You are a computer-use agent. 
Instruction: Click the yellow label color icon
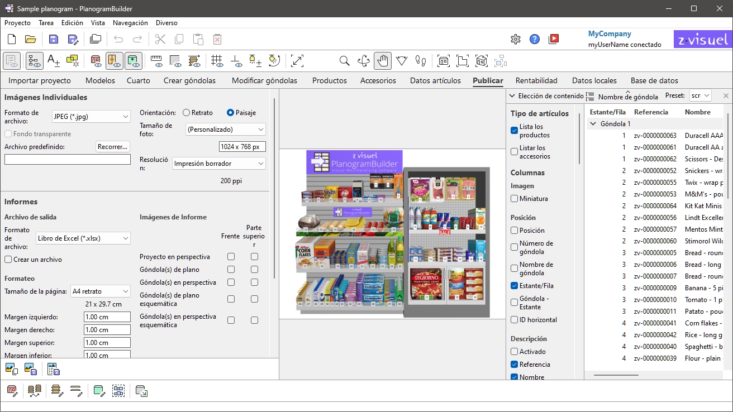point(73,60)
